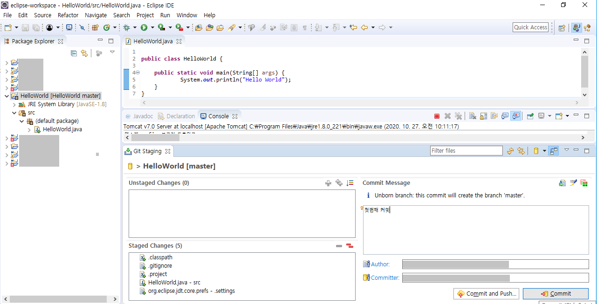597x304 pixels.
Task: Click the Committer link
Action: coord(385,278)
